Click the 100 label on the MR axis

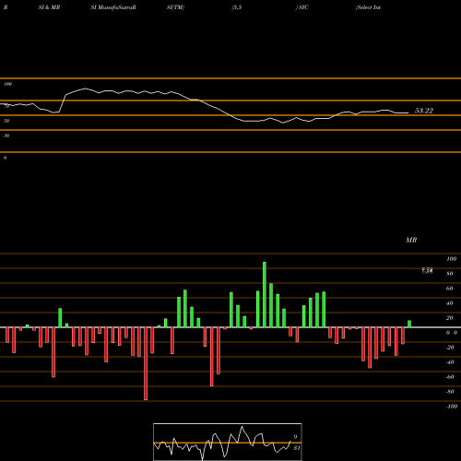click(x=451, y=259)
